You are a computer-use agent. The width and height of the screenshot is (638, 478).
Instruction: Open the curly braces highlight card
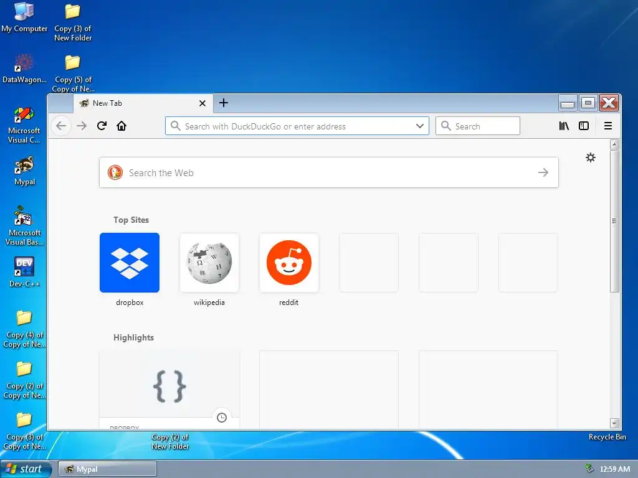tap(169, 389)
